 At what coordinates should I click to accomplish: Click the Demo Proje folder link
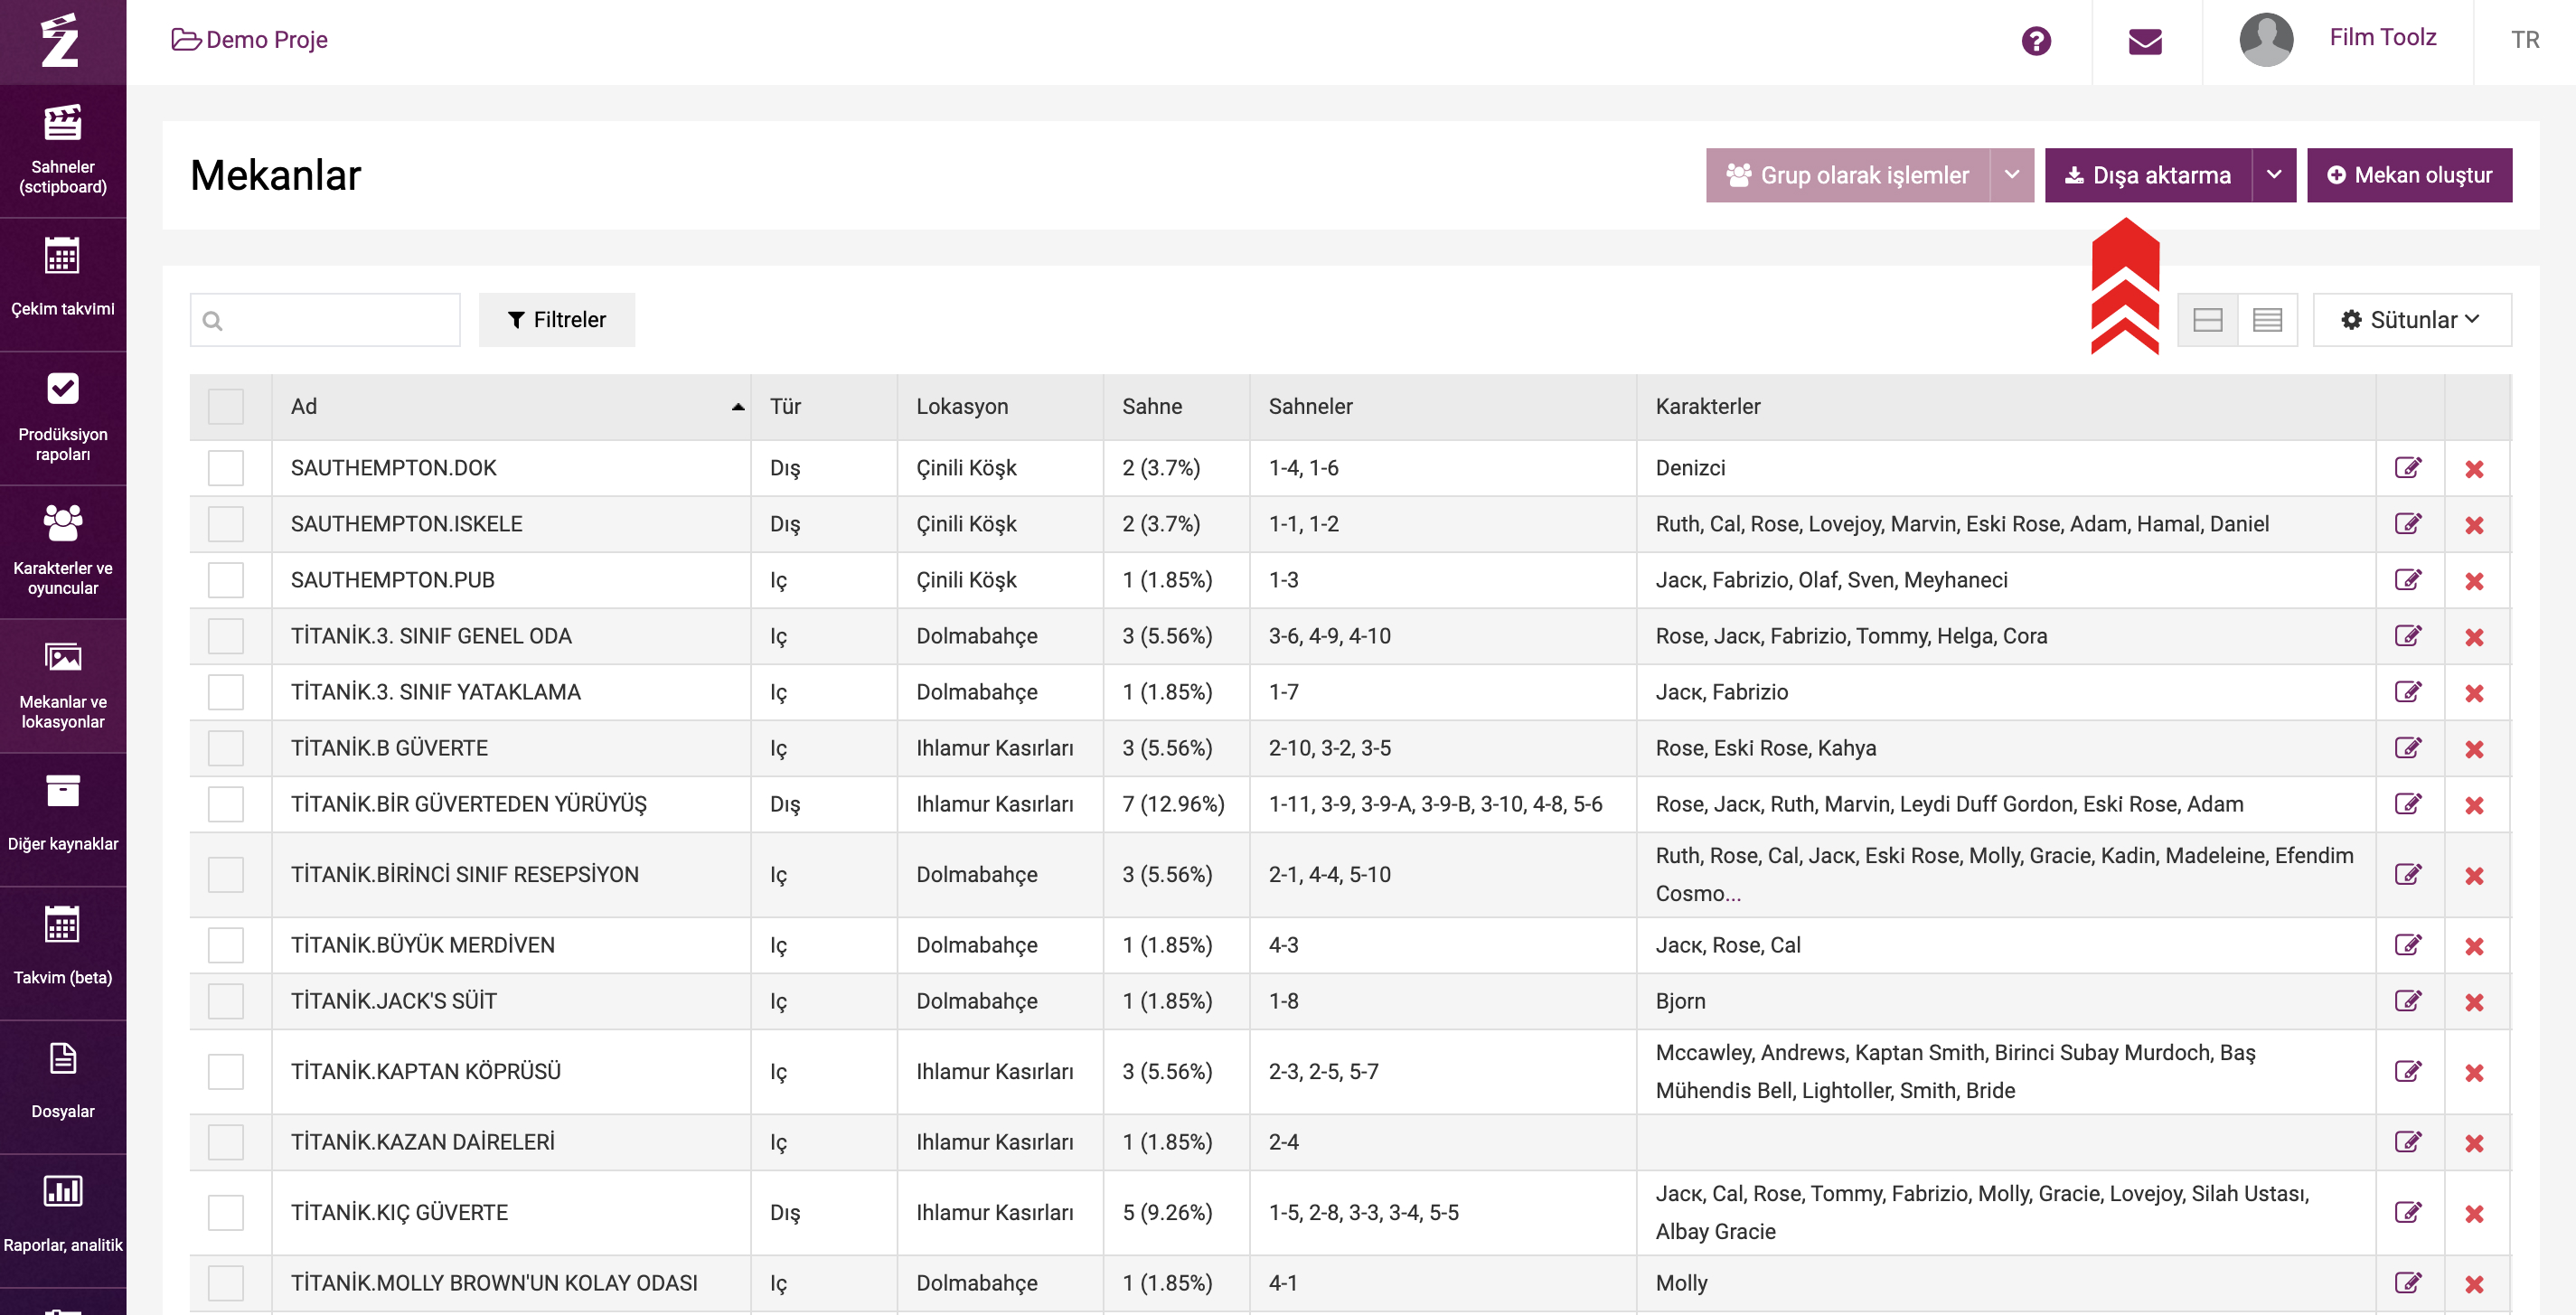(x=250, y=40)
